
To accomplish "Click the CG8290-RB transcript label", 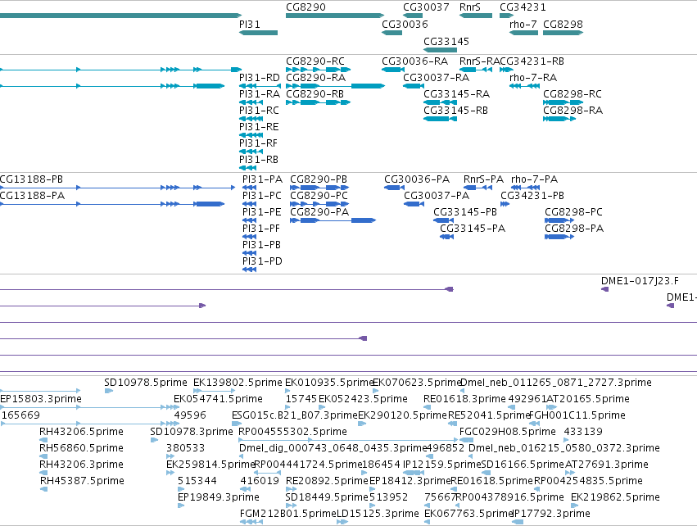I will [x=315, y=94].
